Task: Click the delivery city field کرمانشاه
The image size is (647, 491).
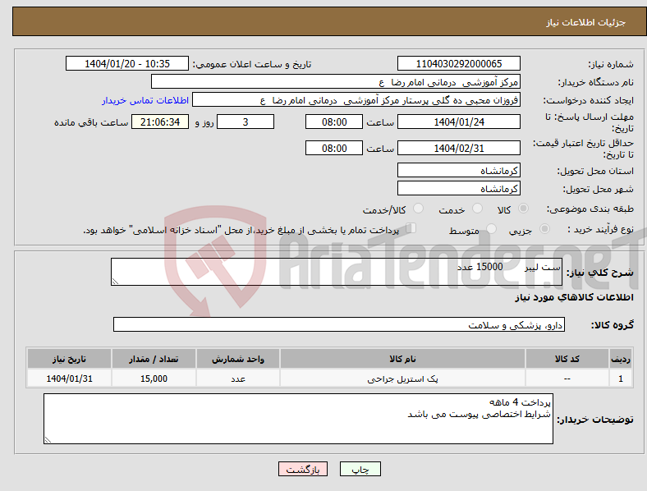Action: (x=459, y=188)
